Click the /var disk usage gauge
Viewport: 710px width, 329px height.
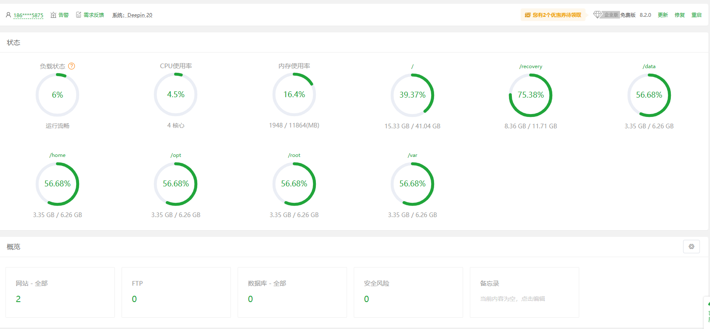click(413, 184)
